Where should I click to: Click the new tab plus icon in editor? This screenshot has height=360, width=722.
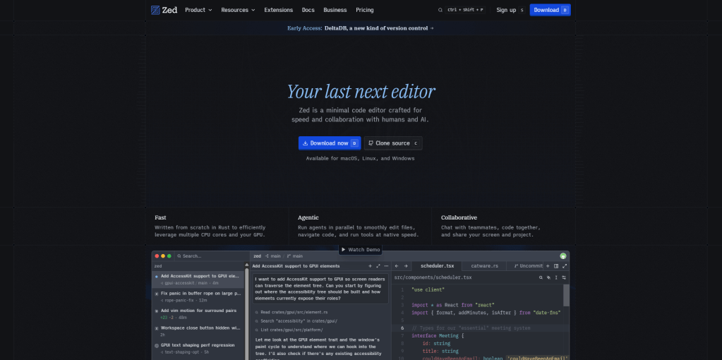tap(548, 266)
